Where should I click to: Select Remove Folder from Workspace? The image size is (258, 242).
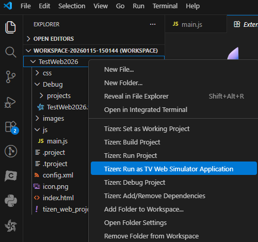click(174, 236)
